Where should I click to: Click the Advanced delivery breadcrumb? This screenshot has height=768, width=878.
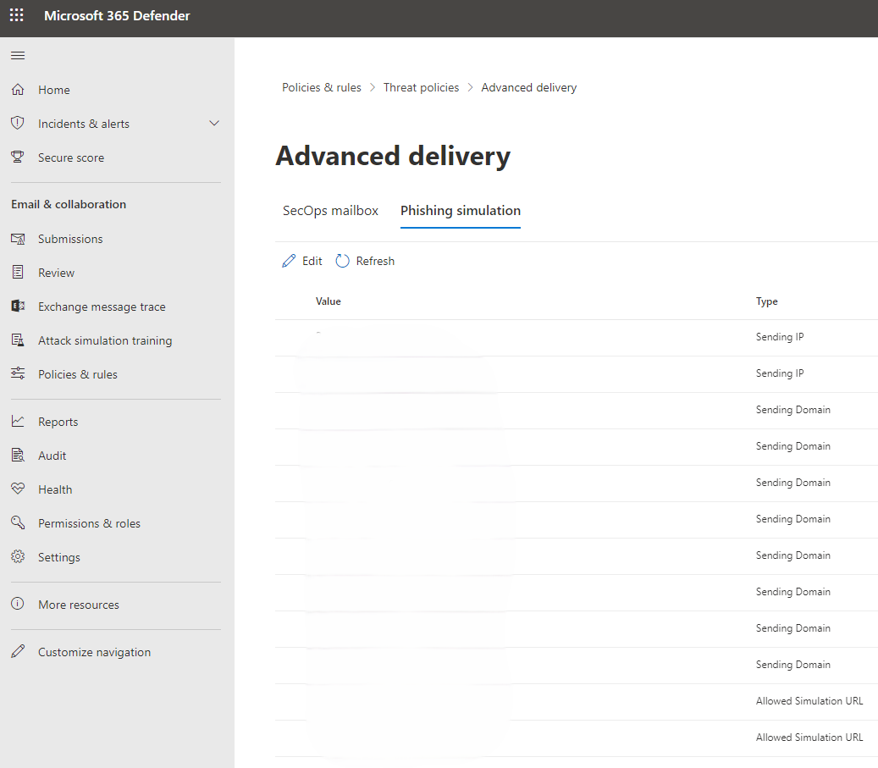[528, 87]
